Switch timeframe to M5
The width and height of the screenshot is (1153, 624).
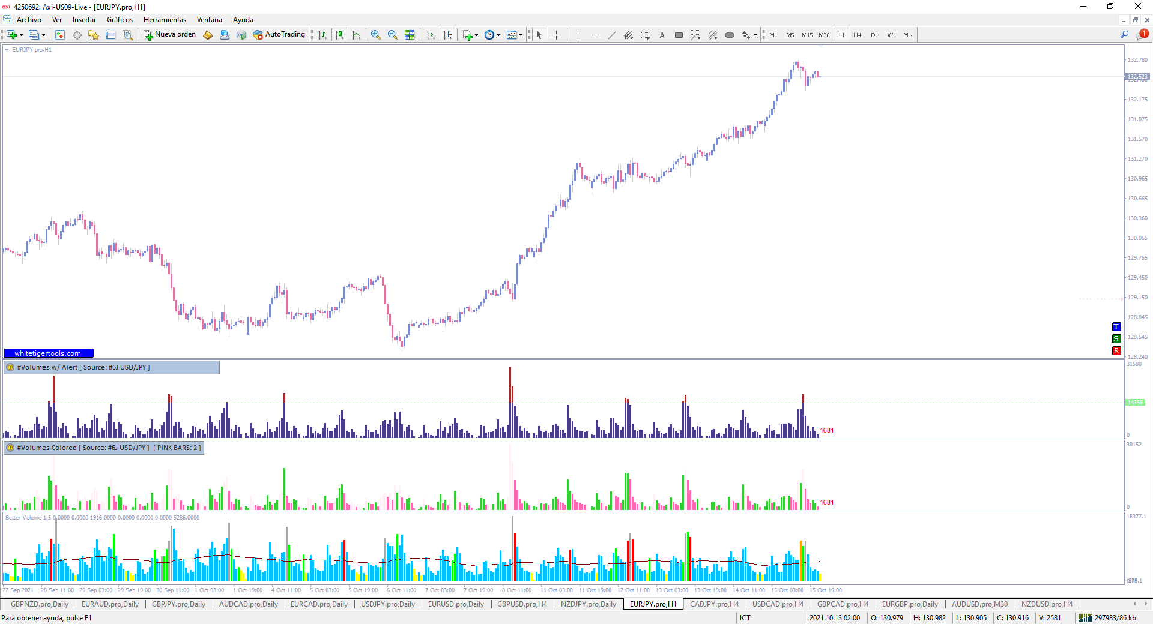click(790, 35)
